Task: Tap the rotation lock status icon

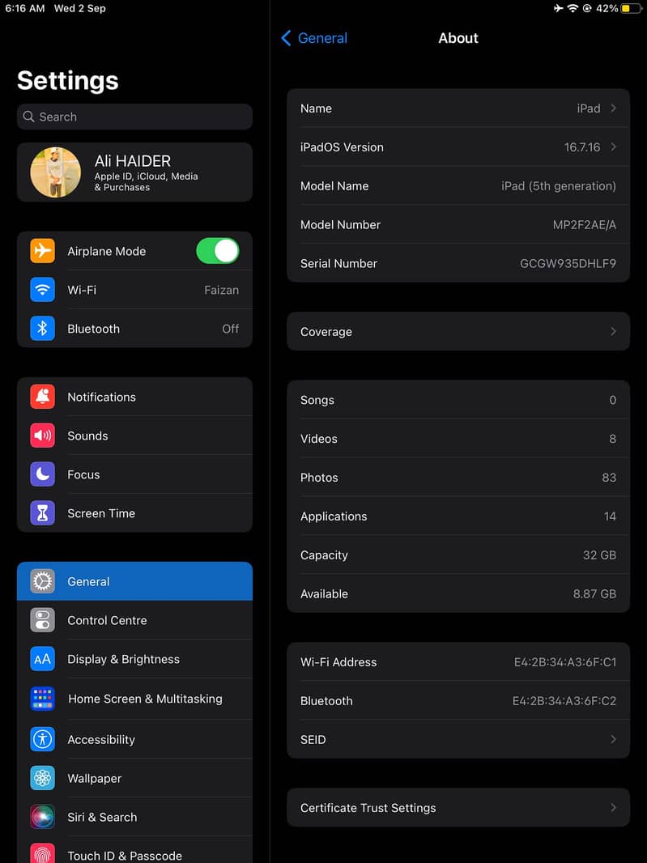Action: 587,8
